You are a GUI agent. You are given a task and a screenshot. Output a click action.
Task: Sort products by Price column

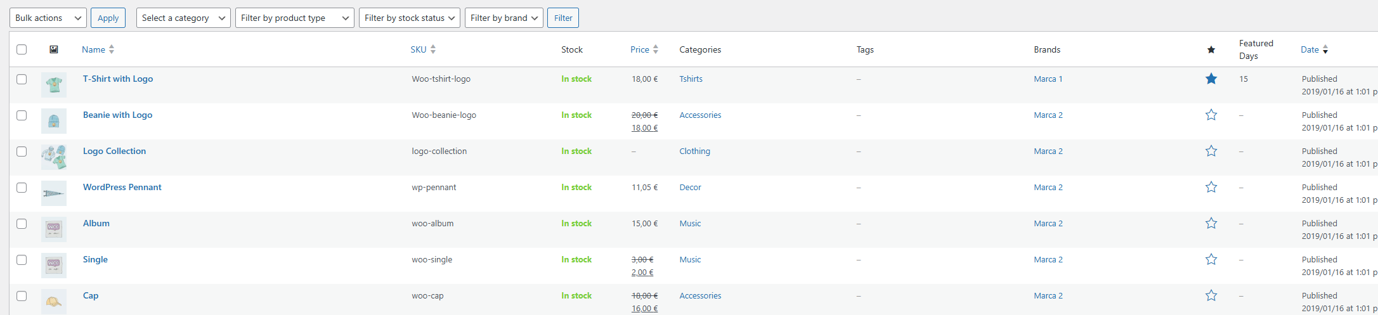pyautogui.click(x=644, y=49)
